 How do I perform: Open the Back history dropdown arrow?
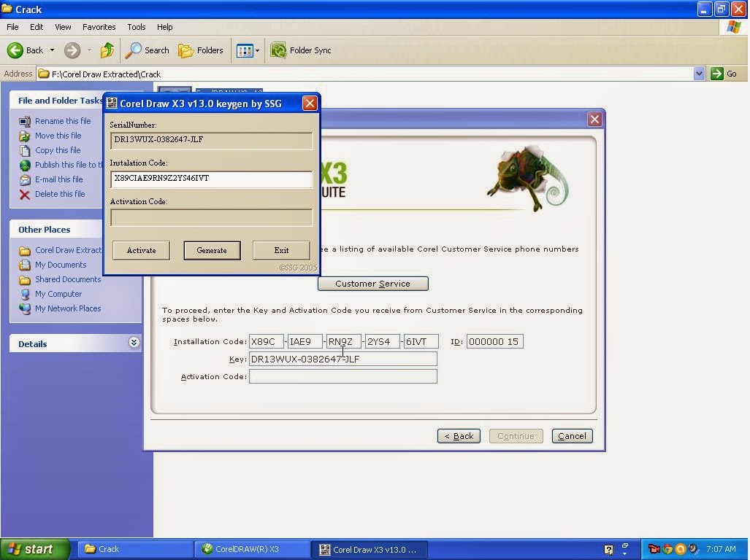(52, 50)
